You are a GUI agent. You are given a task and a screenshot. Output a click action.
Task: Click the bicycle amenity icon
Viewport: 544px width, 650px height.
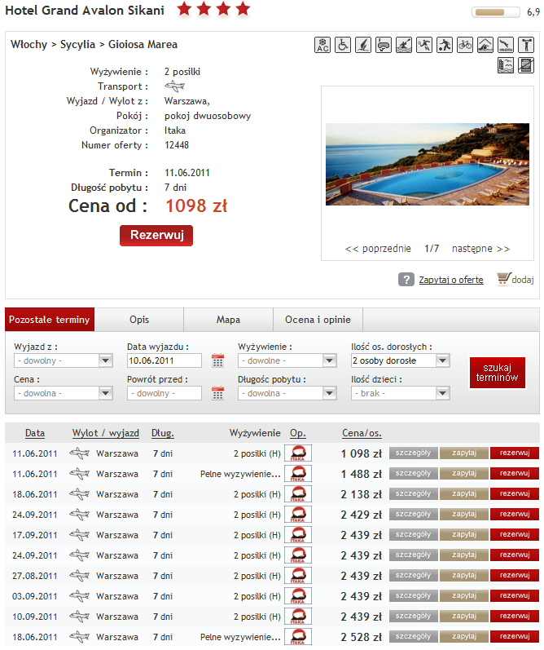465,45
